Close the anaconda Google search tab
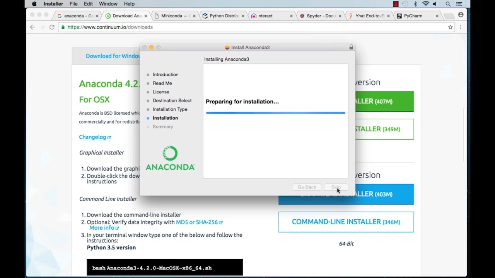 pyautogui.click(x=97, y=16)
